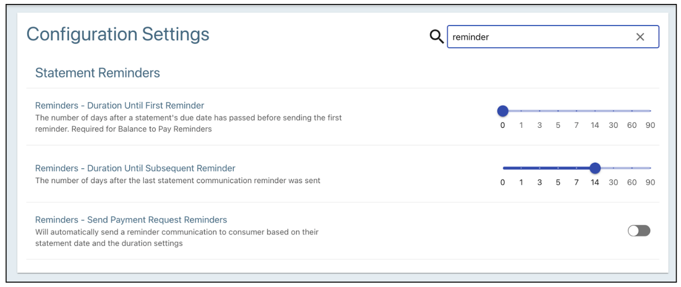681x287 pixels.
Task: Set First Reminder slider to 7
Action: click(x=576, y=111)
